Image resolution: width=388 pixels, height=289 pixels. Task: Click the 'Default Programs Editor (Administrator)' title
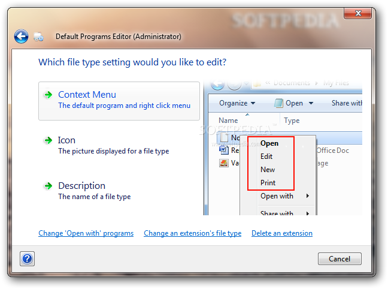pos(119,37)
